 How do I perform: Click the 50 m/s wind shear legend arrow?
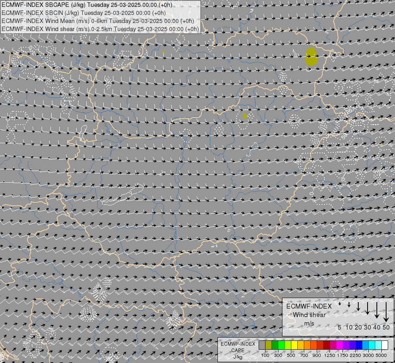coord(386,312)
